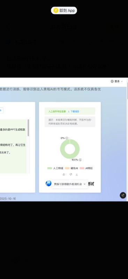The height and width of the screenshot is (279, 128).
Task: Expand the chevron next to 登录
Action: 122,82
